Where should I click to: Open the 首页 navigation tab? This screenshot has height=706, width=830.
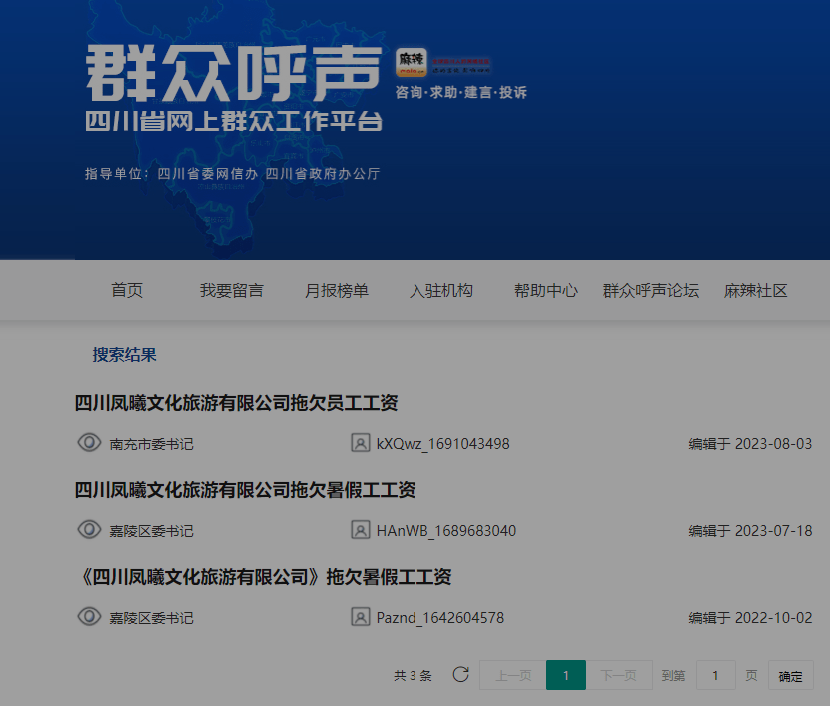coord(127,291)
